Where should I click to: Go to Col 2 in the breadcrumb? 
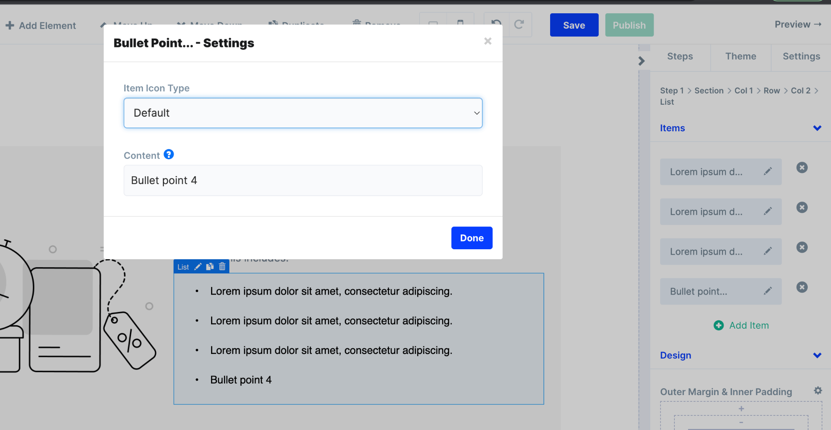(x=800, y=91)
